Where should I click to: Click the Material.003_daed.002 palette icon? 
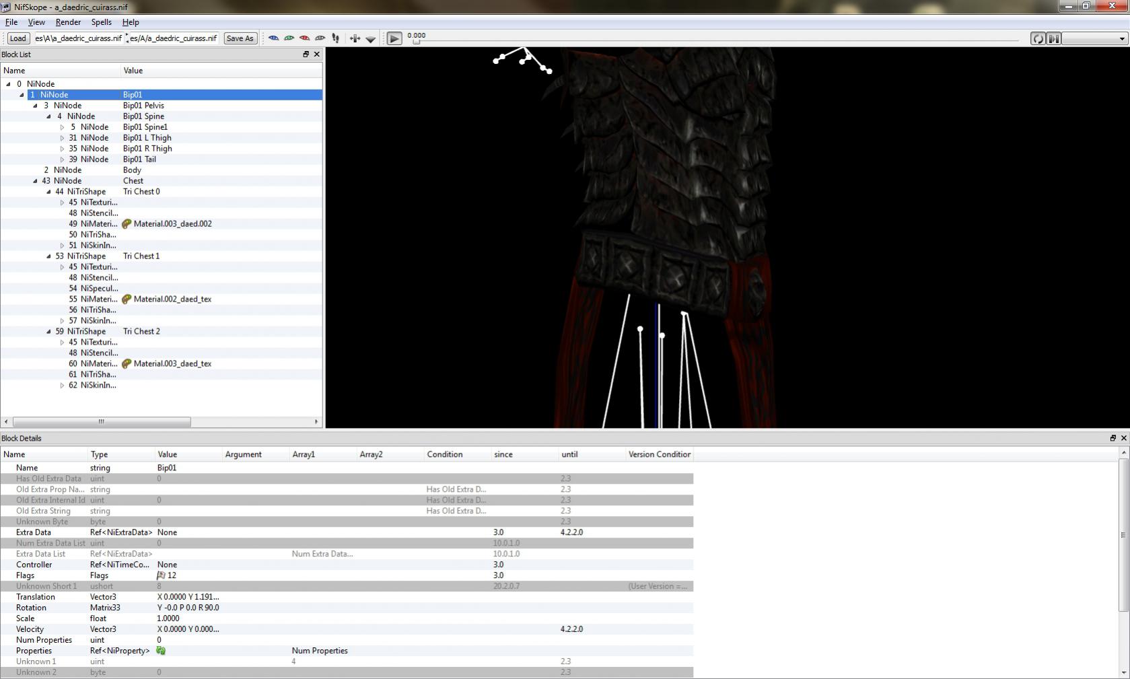tap(127, 224)
